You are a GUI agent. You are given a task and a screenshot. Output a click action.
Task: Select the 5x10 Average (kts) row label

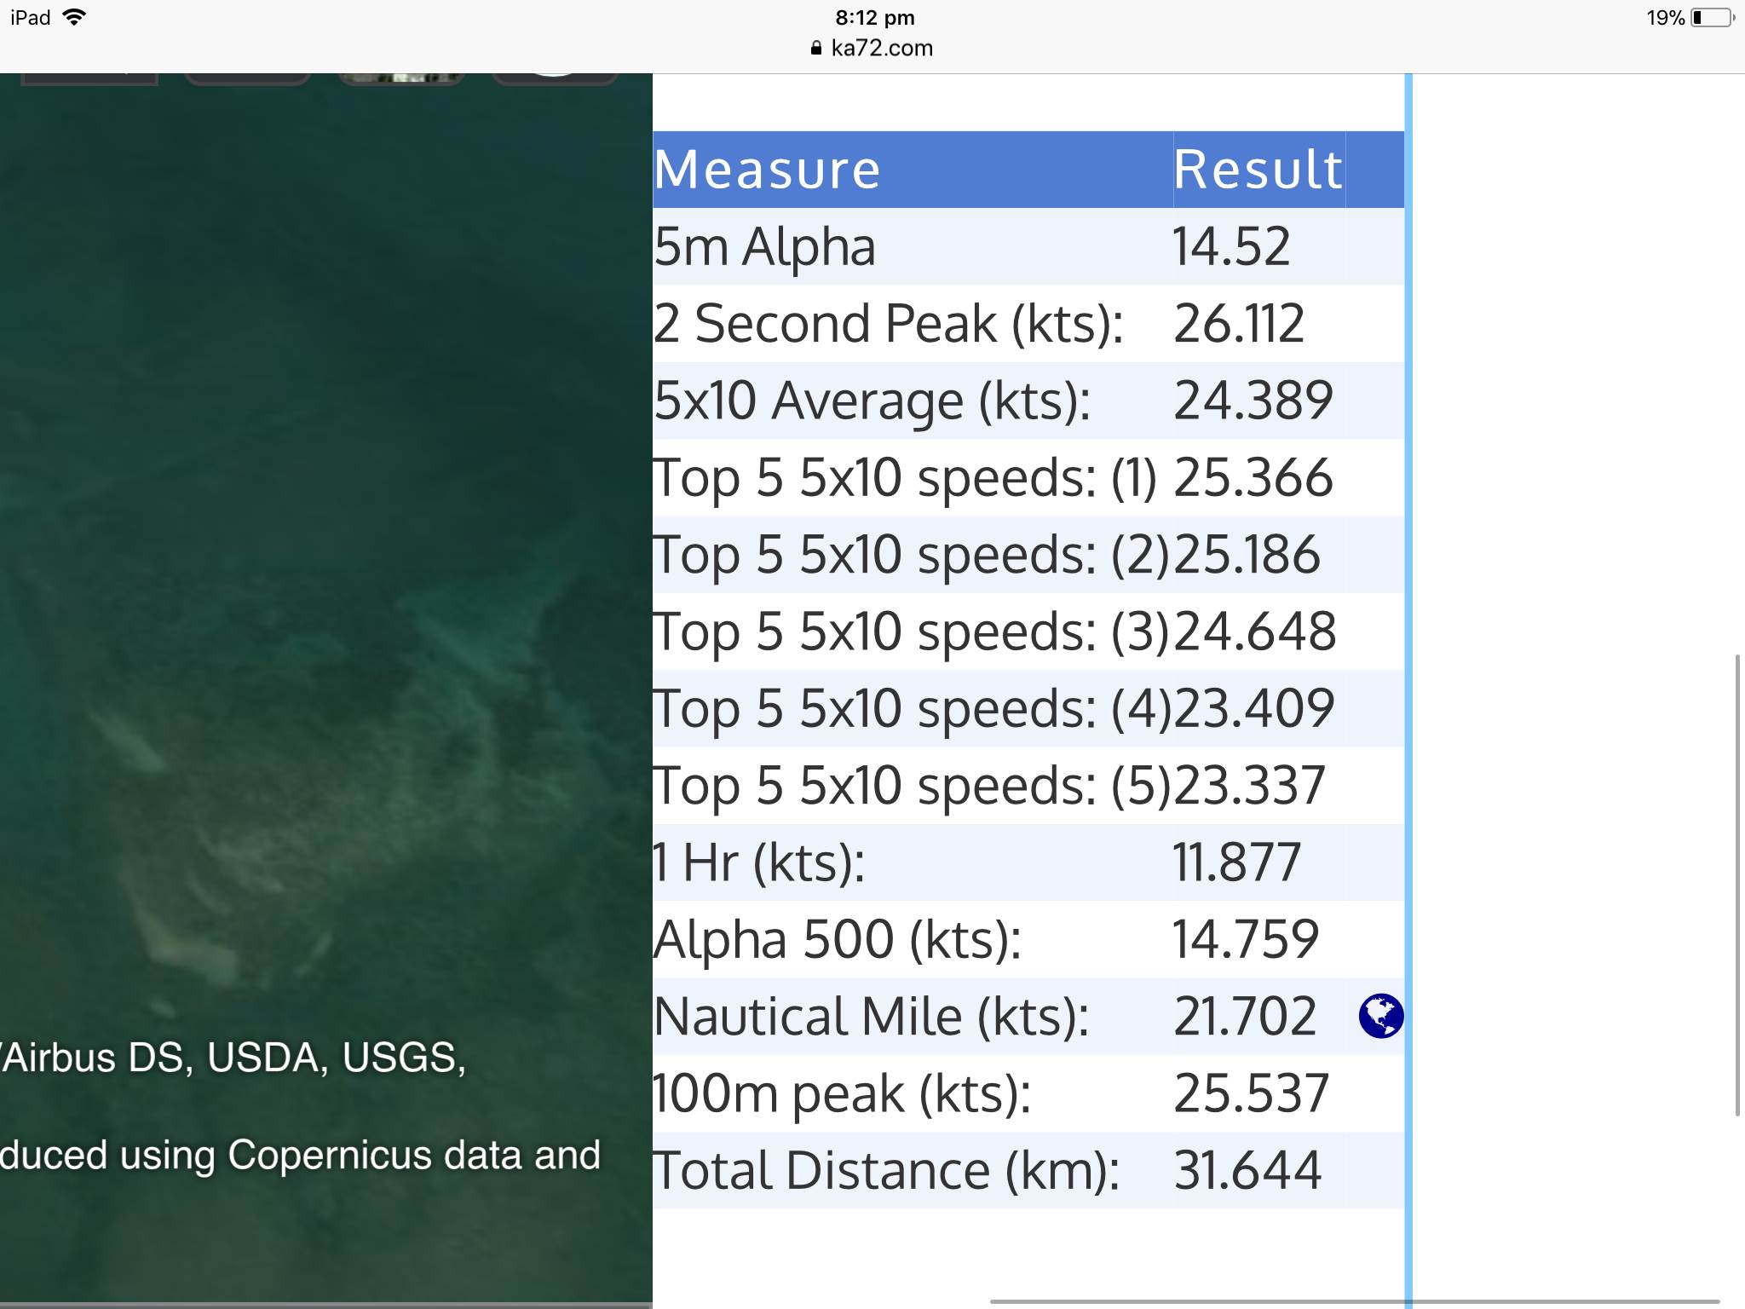[872, 401]
